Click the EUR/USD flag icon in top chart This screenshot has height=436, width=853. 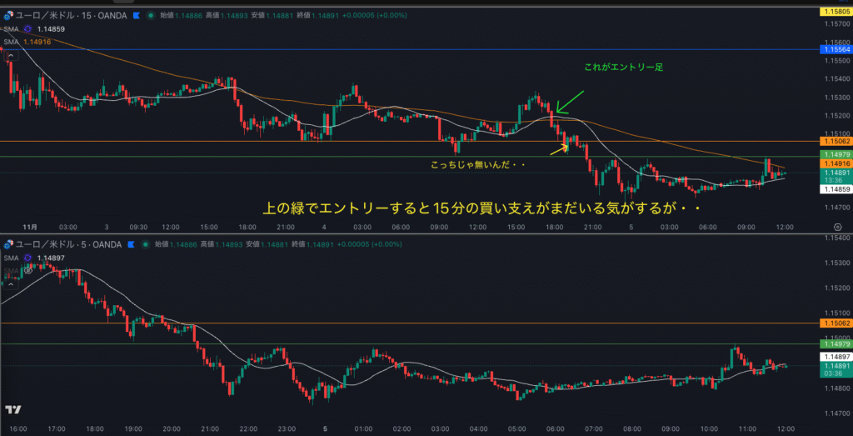pos(8,15)
